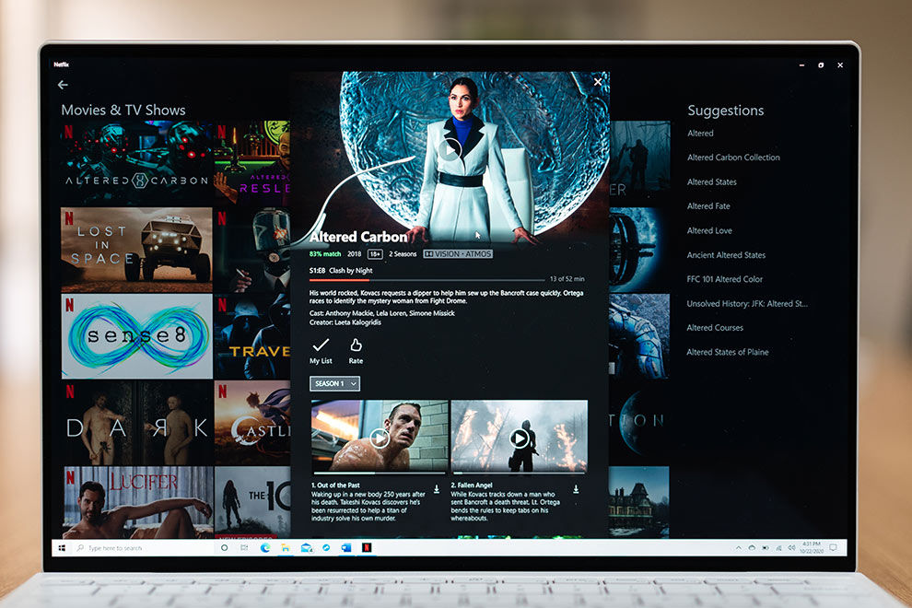This screenshot has height=608, width=912.
Task: Show hidden system tray icons
Action: coord(739,548)
